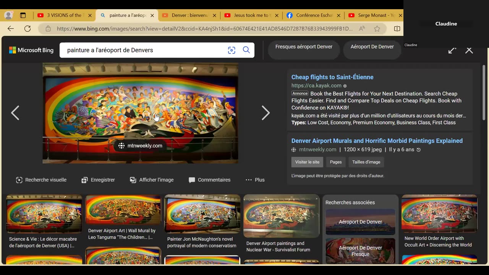Click "Tailles d'image" button
This screenshot has height=275, width=489.
(366, 162)
